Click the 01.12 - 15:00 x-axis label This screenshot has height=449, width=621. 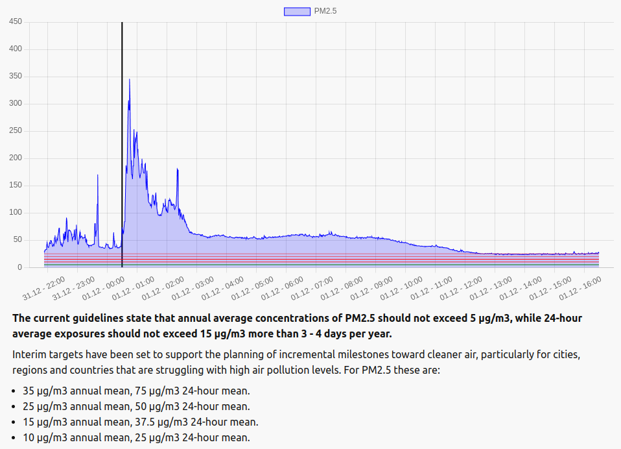pos(550,288)
